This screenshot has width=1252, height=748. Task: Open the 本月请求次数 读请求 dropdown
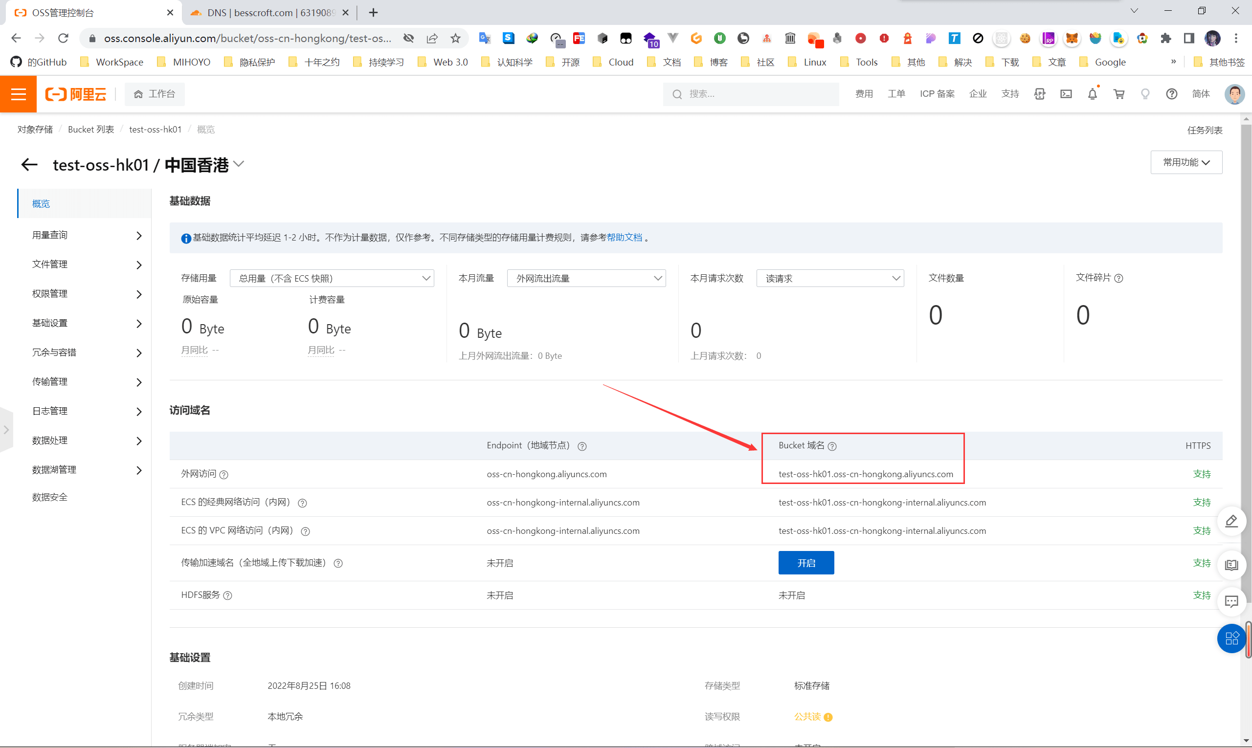[830, 278]
